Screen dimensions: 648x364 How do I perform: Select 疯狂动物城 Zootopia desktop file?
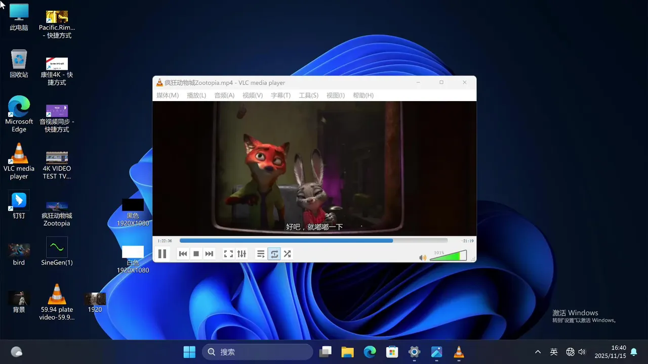tap(57, 213)
